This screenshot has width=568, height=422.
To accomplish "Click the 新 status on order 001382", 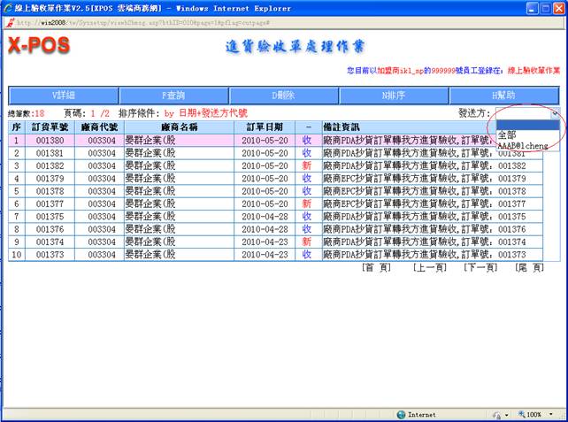I will 307,165.
